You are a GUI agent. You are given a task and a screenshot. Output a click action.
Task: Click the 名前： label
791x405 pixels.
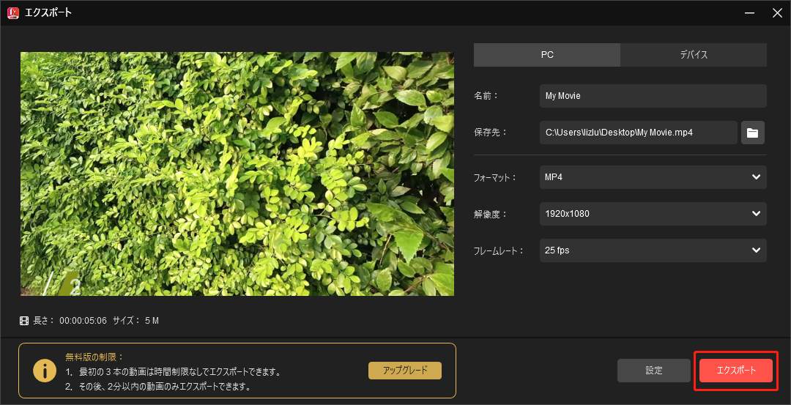pos(486,96)
